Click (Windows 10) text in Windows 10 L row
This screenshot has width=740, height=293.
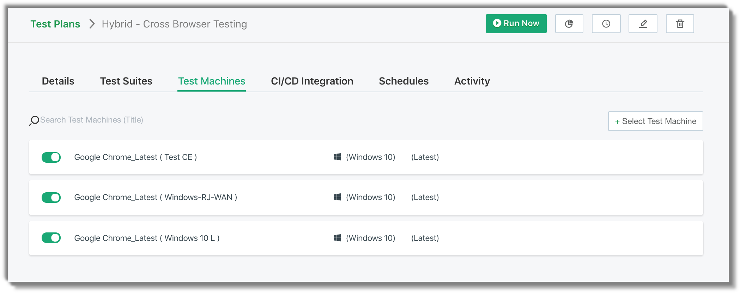pos(371,238)
